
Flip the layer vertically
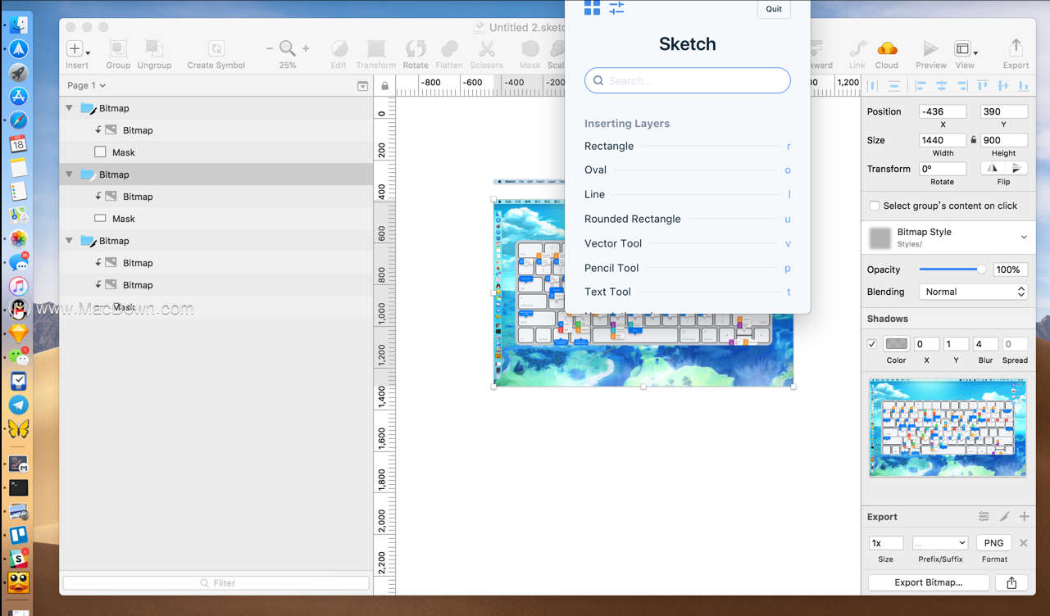point(1016,168)
